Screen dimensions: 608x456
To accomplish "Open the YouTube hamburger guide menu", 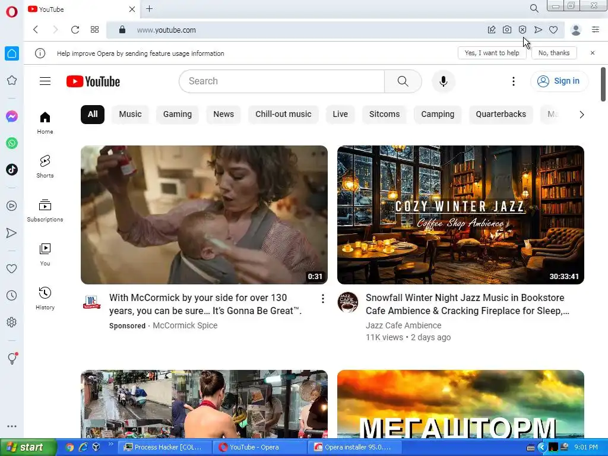I will click(45, 81).
